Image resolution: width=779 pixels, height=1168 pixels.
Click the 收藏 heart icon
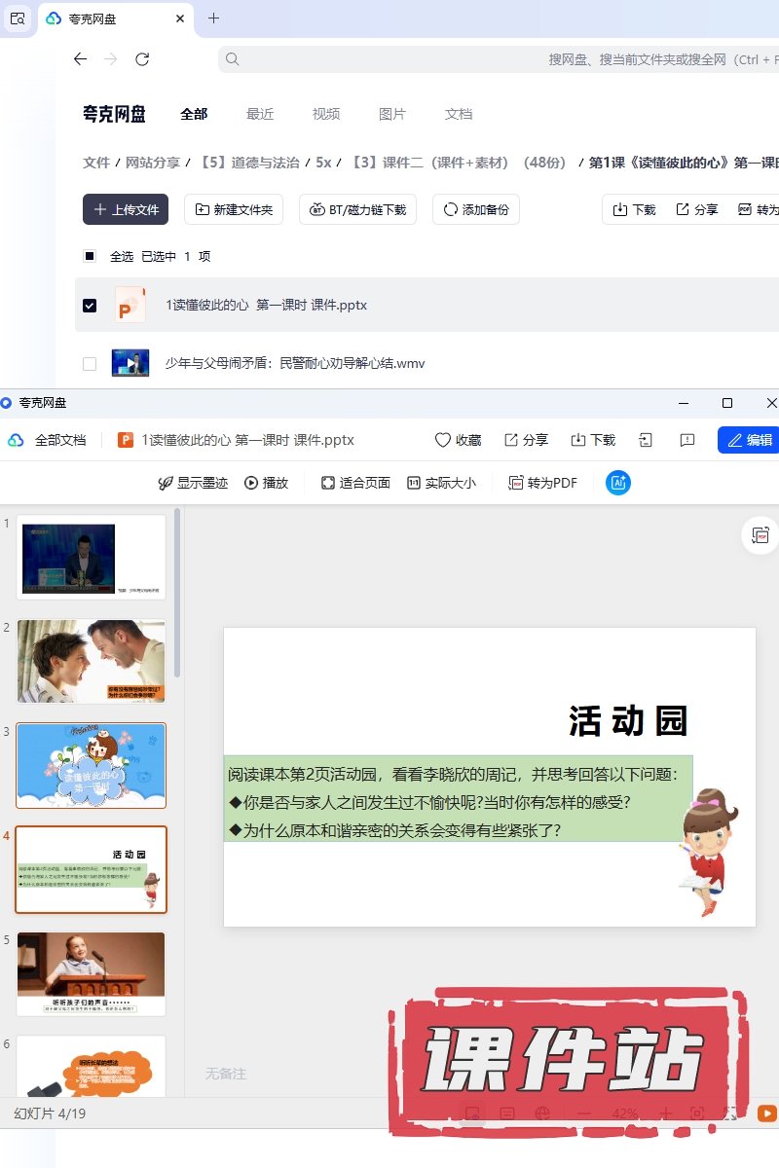click(443, 440)
